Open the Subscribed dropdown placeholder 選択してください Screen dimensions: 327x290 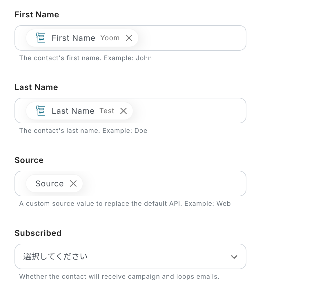tap(55, 256)
